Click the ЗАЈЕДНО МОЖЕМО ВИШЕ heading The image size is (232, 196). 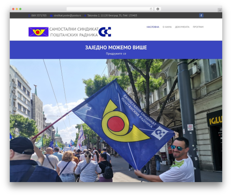tap(116, 47)
